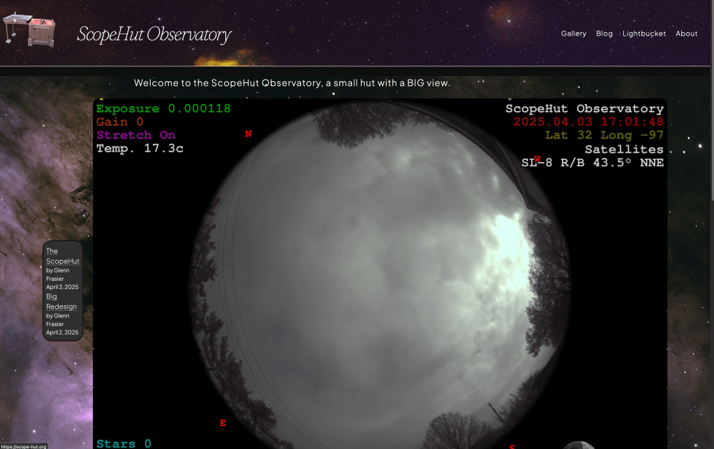Click the ScopeHut Observatory site title
Image resolution: width=714 pixels, height=449 pixels.
click(x=154, y=34)
